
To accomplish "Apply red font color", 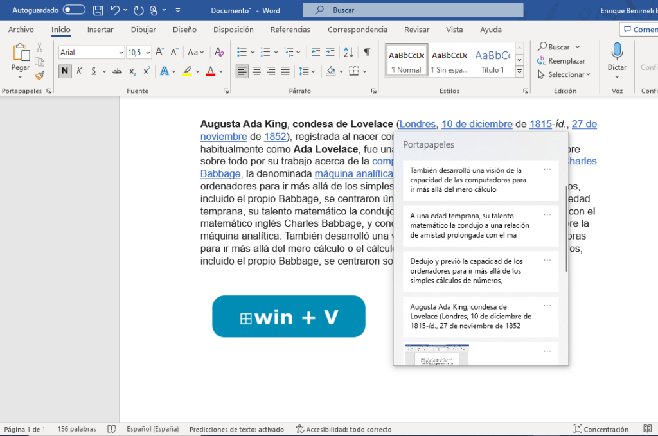I will (210, 71).
